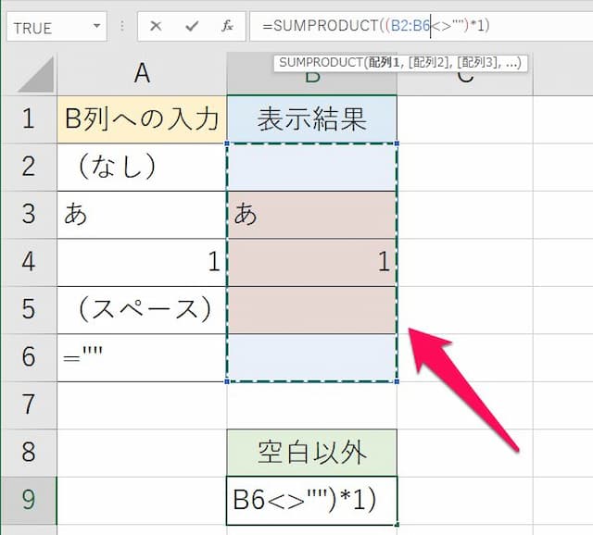The width and height of the screenshot is (593, 535).
Task: Click empty cell C4
Action: point(465,262)
